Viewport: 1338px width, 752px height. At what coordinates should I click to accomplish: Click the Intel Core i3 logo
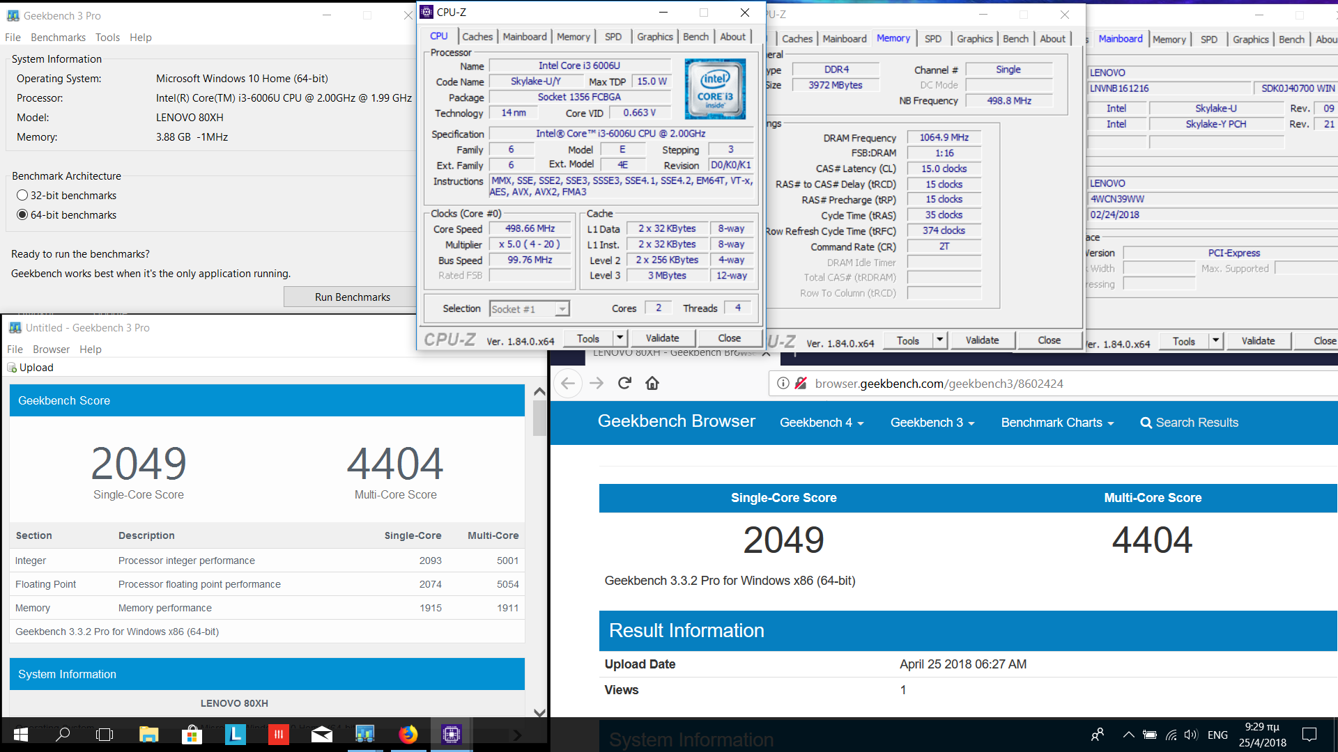(715, 89)
